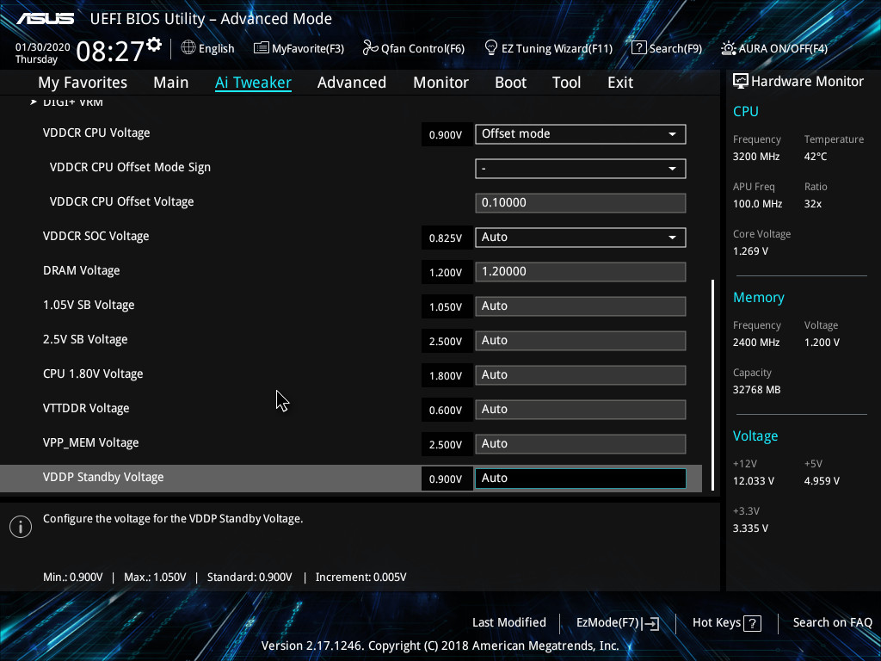Select the VDDCR SOC Voltage label

tap(96, 236)
